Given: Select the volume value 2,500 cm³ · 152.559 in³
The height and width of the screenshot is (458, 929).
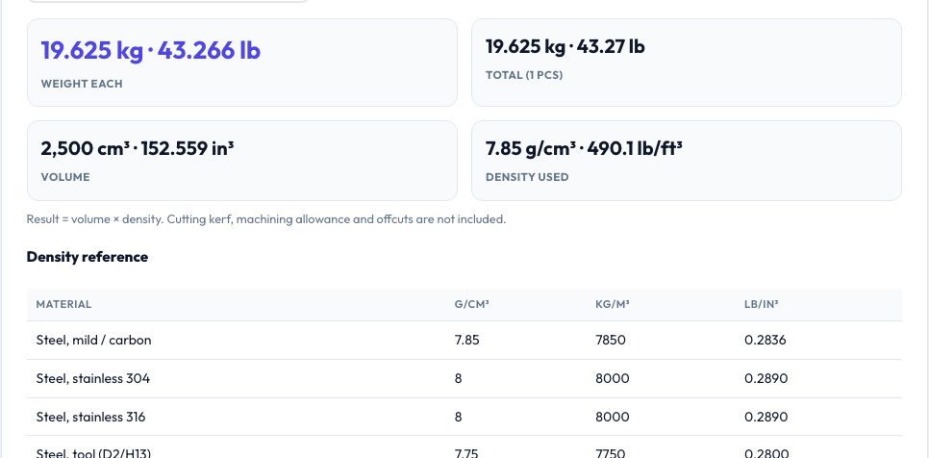Looking at the screenshot, I should [138, 148].
